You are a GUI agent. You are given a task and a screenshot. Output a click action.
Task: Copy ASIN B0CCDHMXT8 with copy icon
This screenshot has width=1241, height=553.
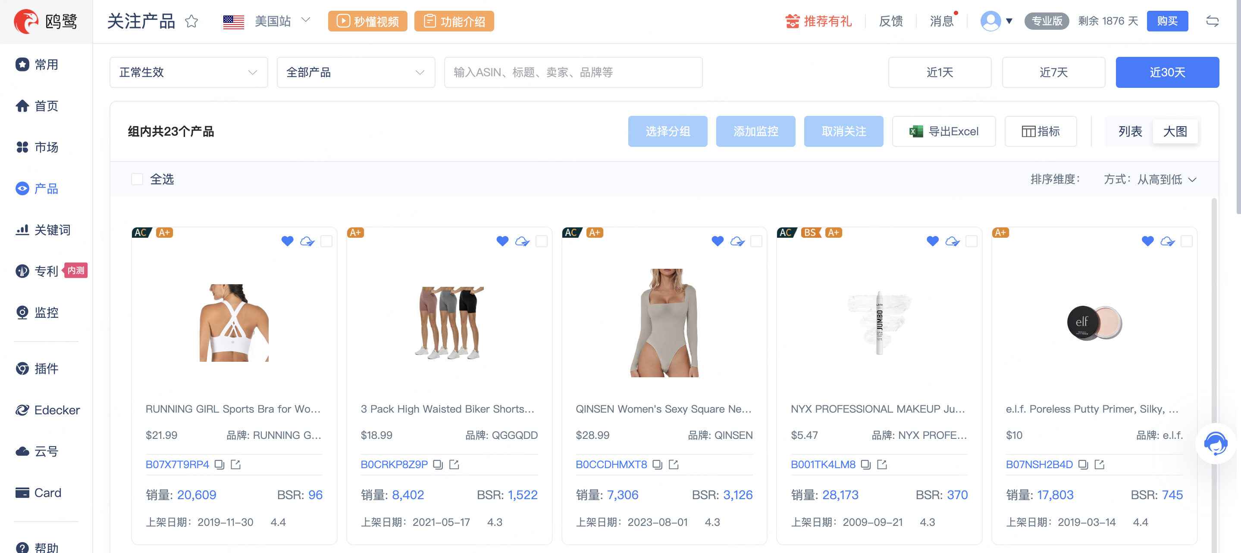tap(657, 464)
